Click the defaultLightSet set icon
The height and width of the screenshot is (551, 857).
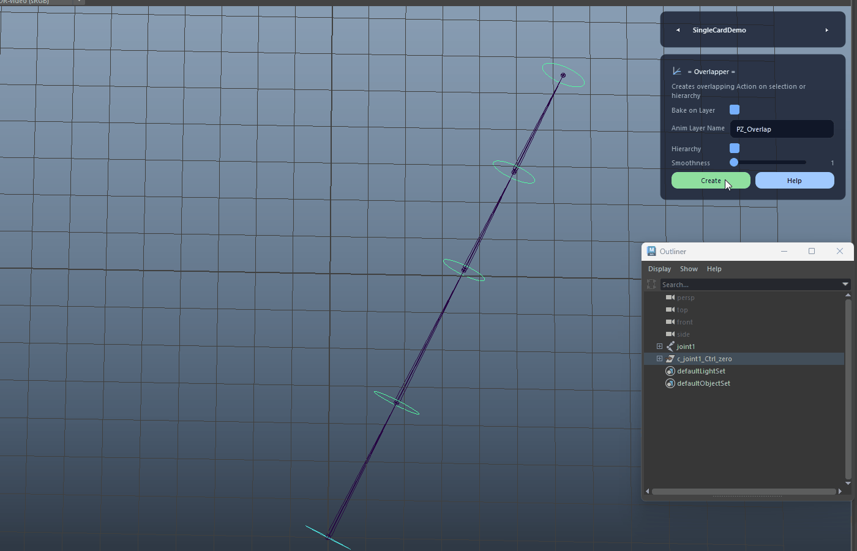pyautogui.click(x=670, y=371)
